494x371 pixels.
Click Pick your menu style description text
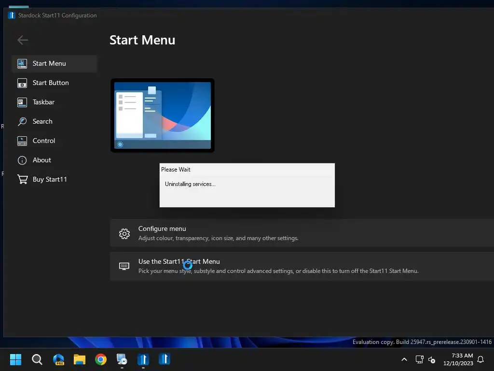coord(278,271)
